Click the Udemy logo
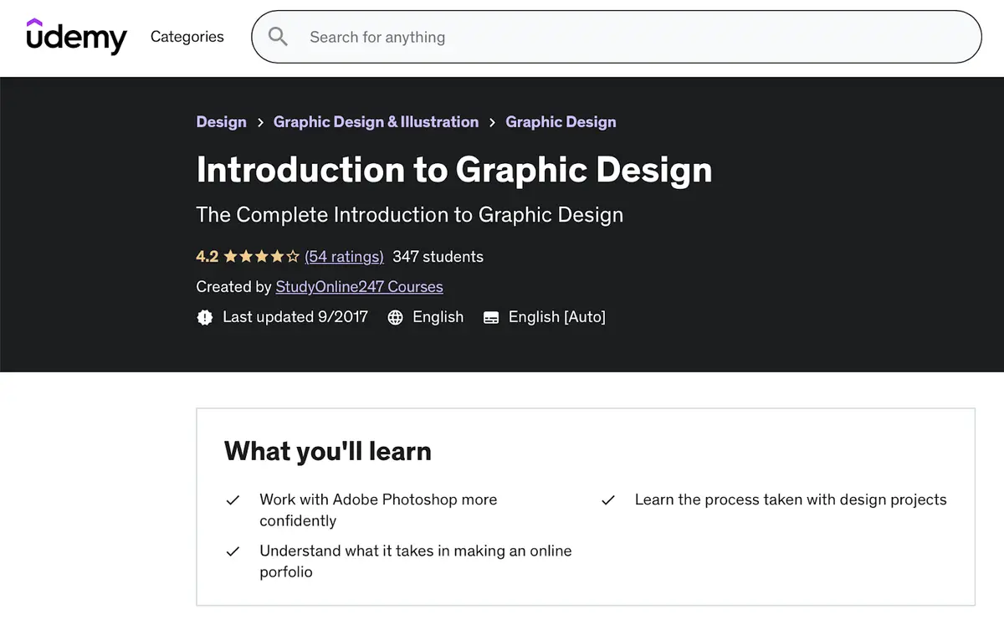The width and height of the screenshot is (1004, 630). (76, 36)
